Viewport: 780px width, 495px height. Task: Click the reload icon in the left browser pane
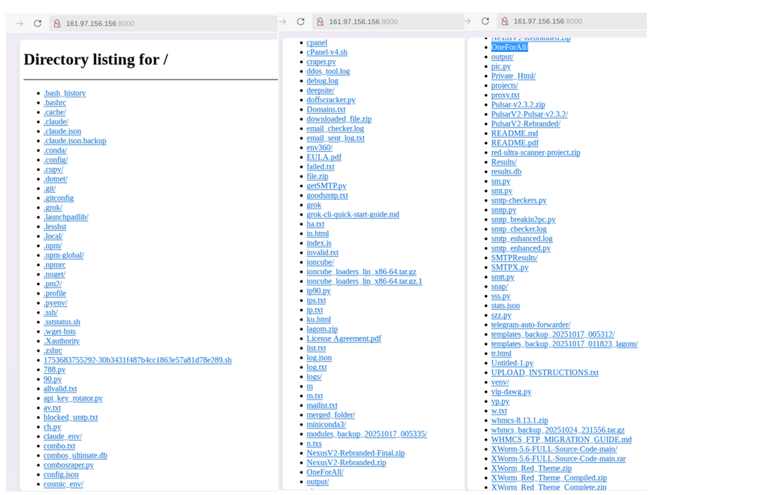click(x=37, y=24)
